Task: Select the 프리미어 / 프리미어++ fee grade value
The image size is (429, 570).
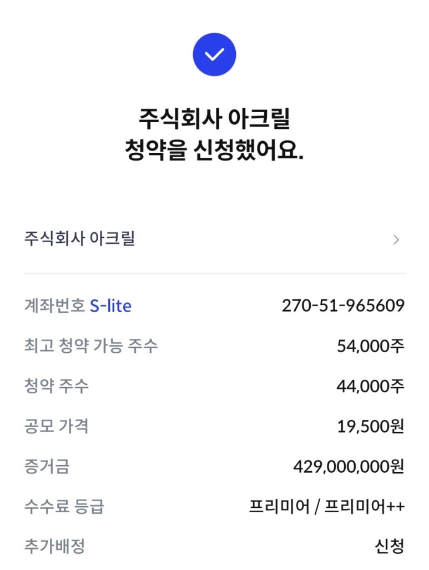Action: click(327, 507)
